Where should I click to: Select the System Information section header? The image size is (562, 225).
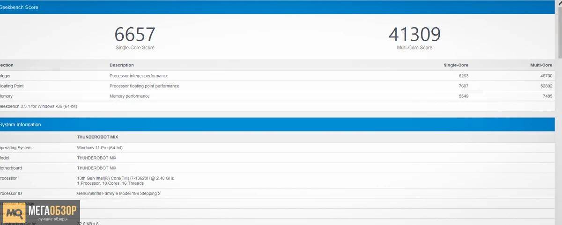pyautogui.click(x=21, y=124)
